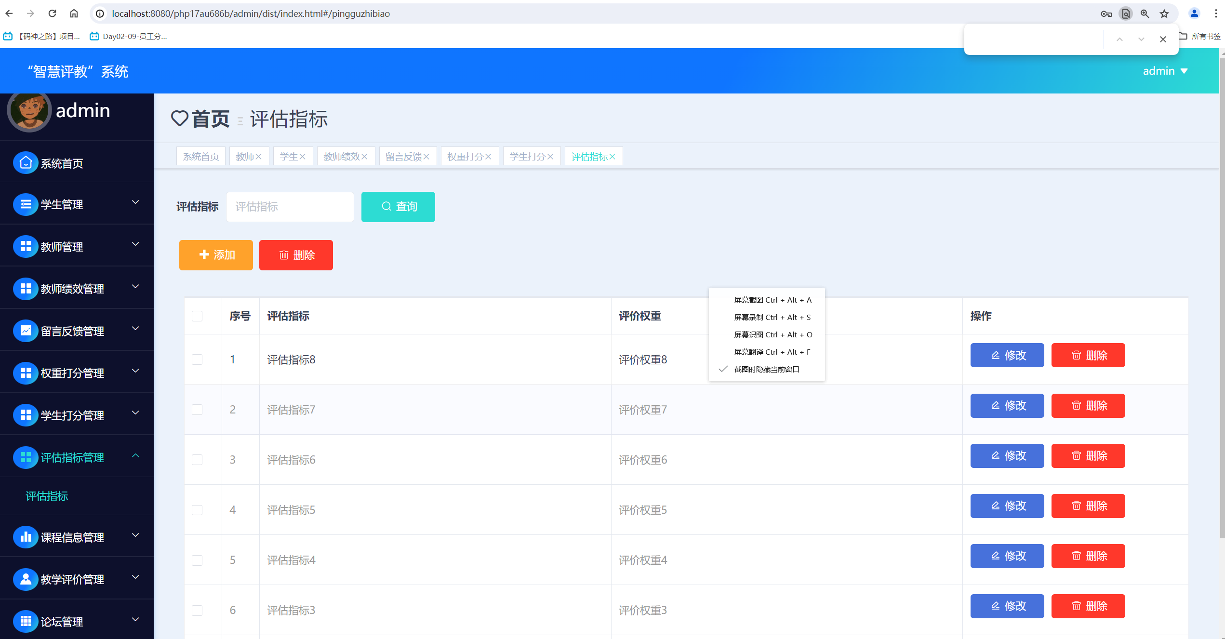1225x639 pixels.
Task: Close the 教师 tab with its X
Action: coord(259,157)
